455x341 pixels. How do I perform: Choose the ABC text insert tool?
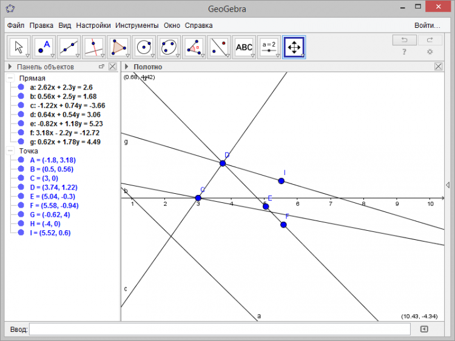click(x=243, y=47)
